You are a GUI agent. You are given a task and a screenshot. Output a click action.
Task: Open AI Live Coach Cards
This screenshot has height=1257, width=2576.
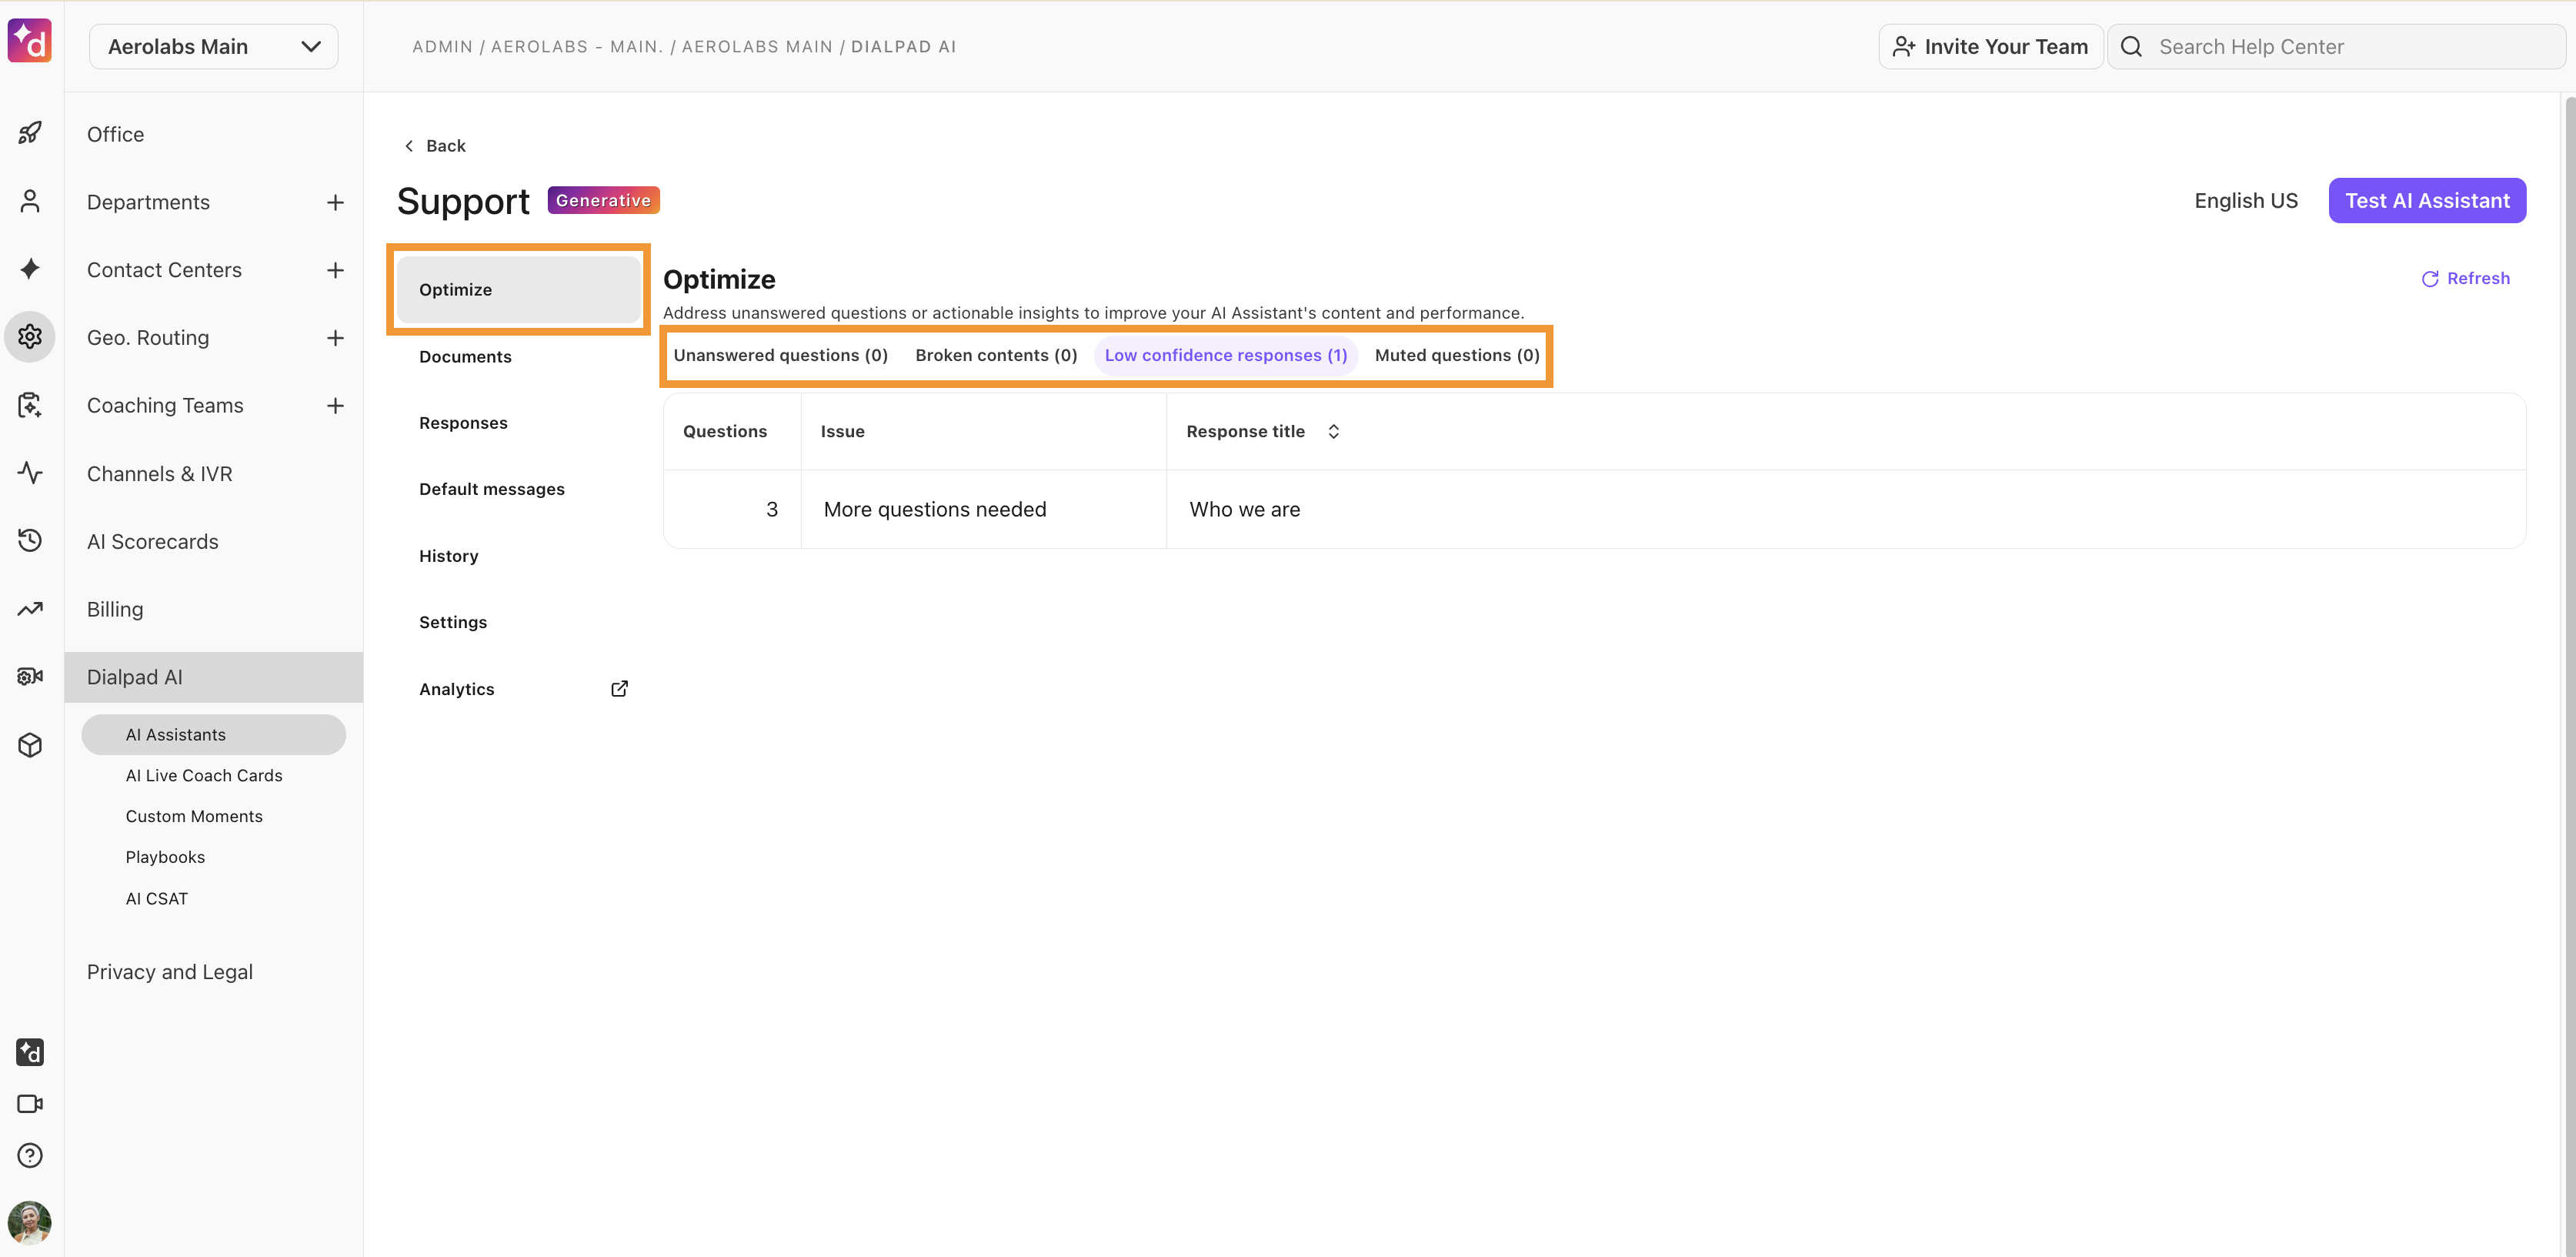(214, 776)
